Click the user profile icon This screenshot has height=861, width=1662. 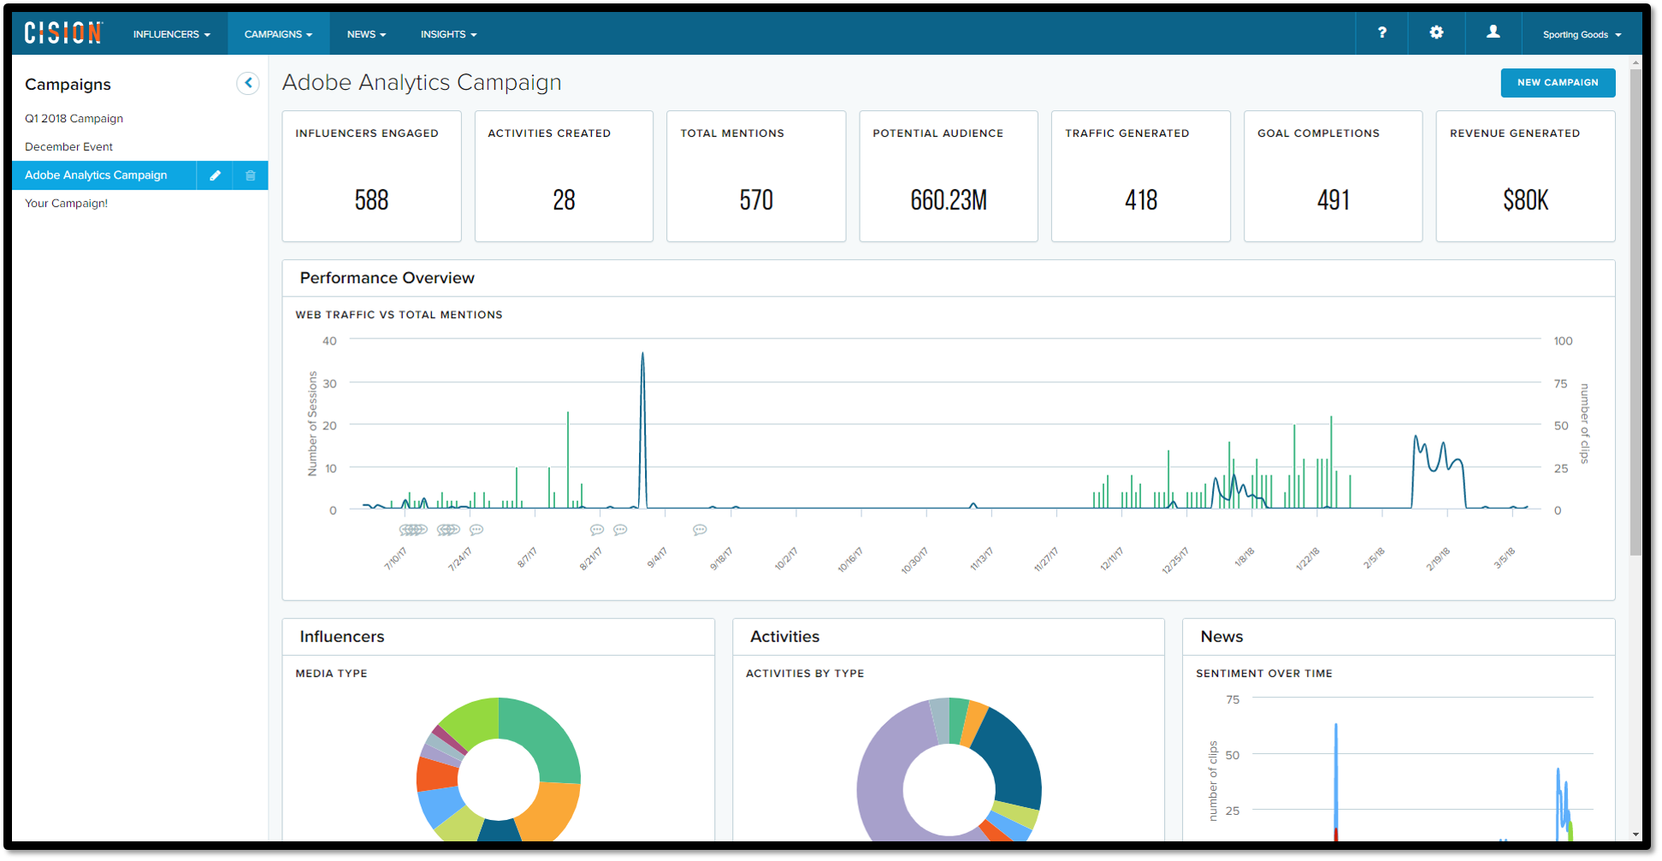coord(1493,32)
